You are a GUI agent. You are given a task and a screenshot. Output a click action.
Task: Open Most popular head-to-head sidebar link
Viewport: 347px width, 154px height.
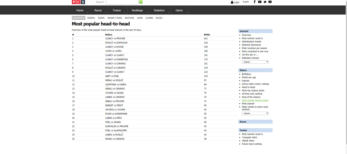coord(255,100)
